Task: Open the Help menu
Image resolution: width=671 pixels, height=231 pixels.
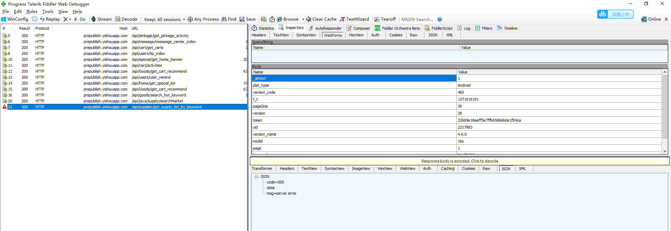Action: (x=77, y=12)
